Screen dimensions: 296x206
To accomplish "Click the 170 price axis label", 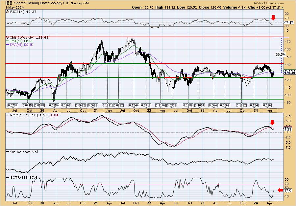I will tap(288, 42).
